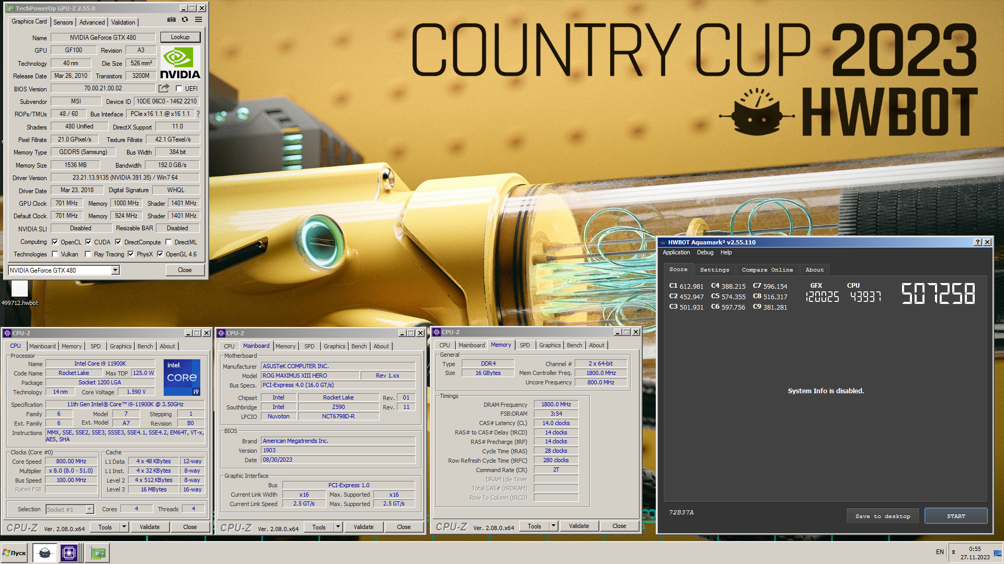The image size is (1004, 564).
Task: Toggle the OpenCL checkbox
Action: coord(55,242)
